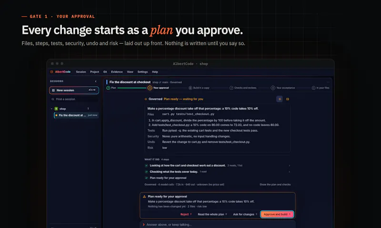
Task: Open the View menu
Action: click(x=130, y=72)
